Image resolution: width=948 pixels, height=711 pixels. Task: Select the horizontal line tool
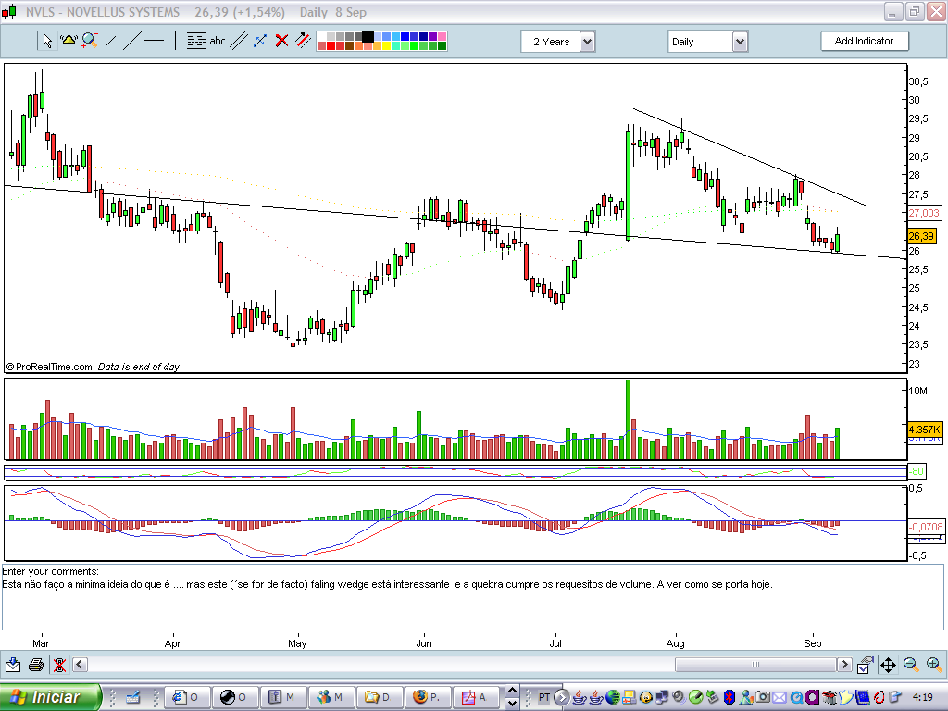155,41
